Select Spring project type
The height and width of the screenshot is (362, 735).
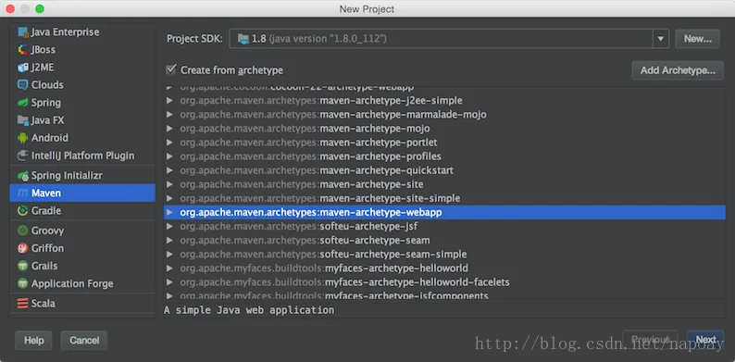click(x=82, y=103)
